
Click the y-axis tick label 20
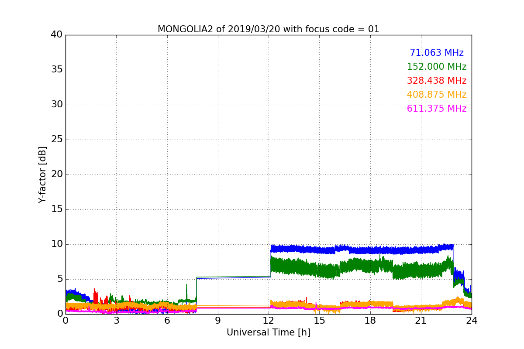[x=57, y=174]
